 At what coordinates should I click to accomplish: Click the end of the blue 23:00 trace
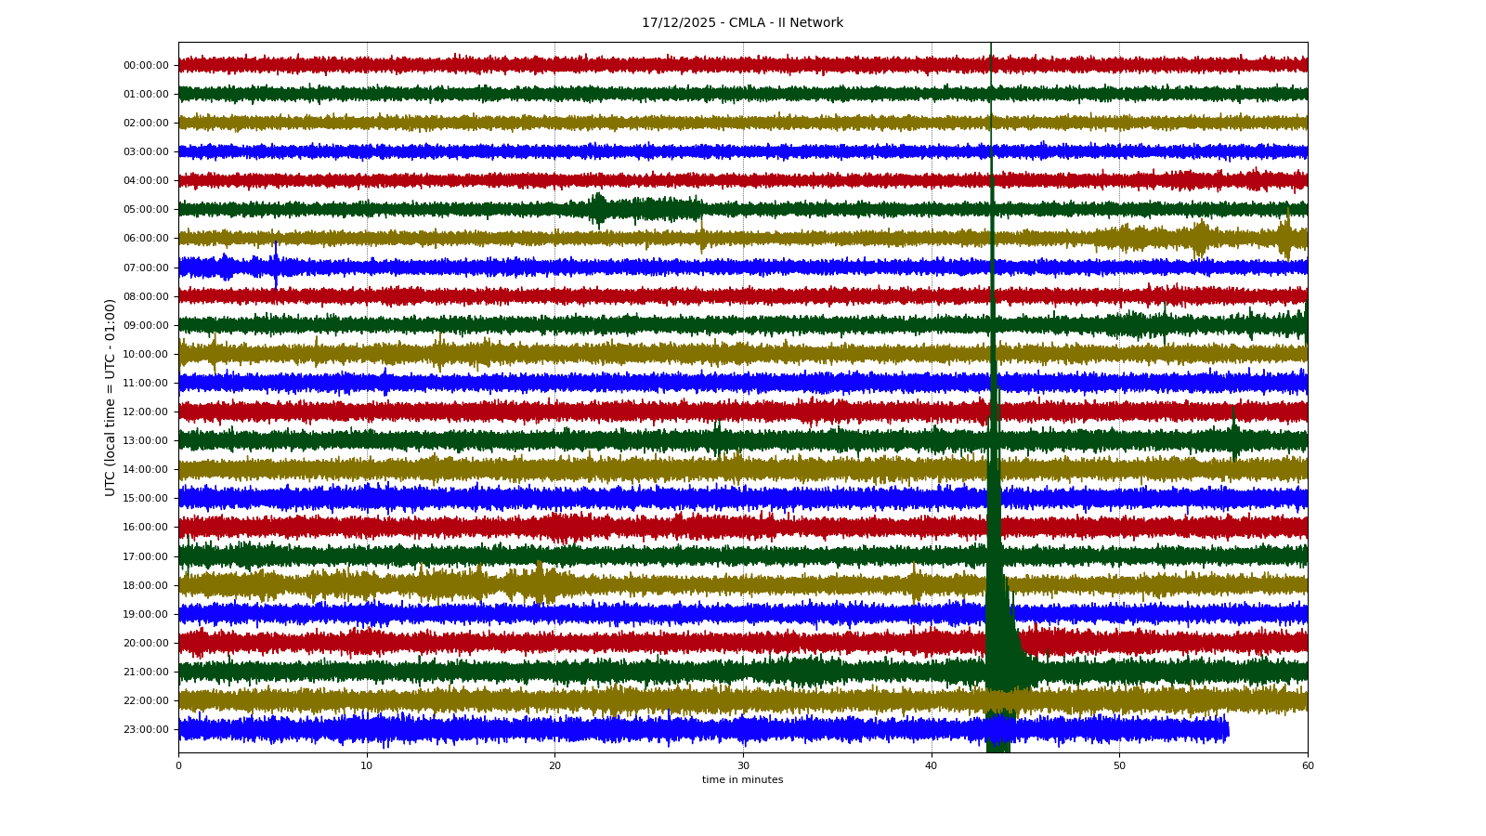1227,730
